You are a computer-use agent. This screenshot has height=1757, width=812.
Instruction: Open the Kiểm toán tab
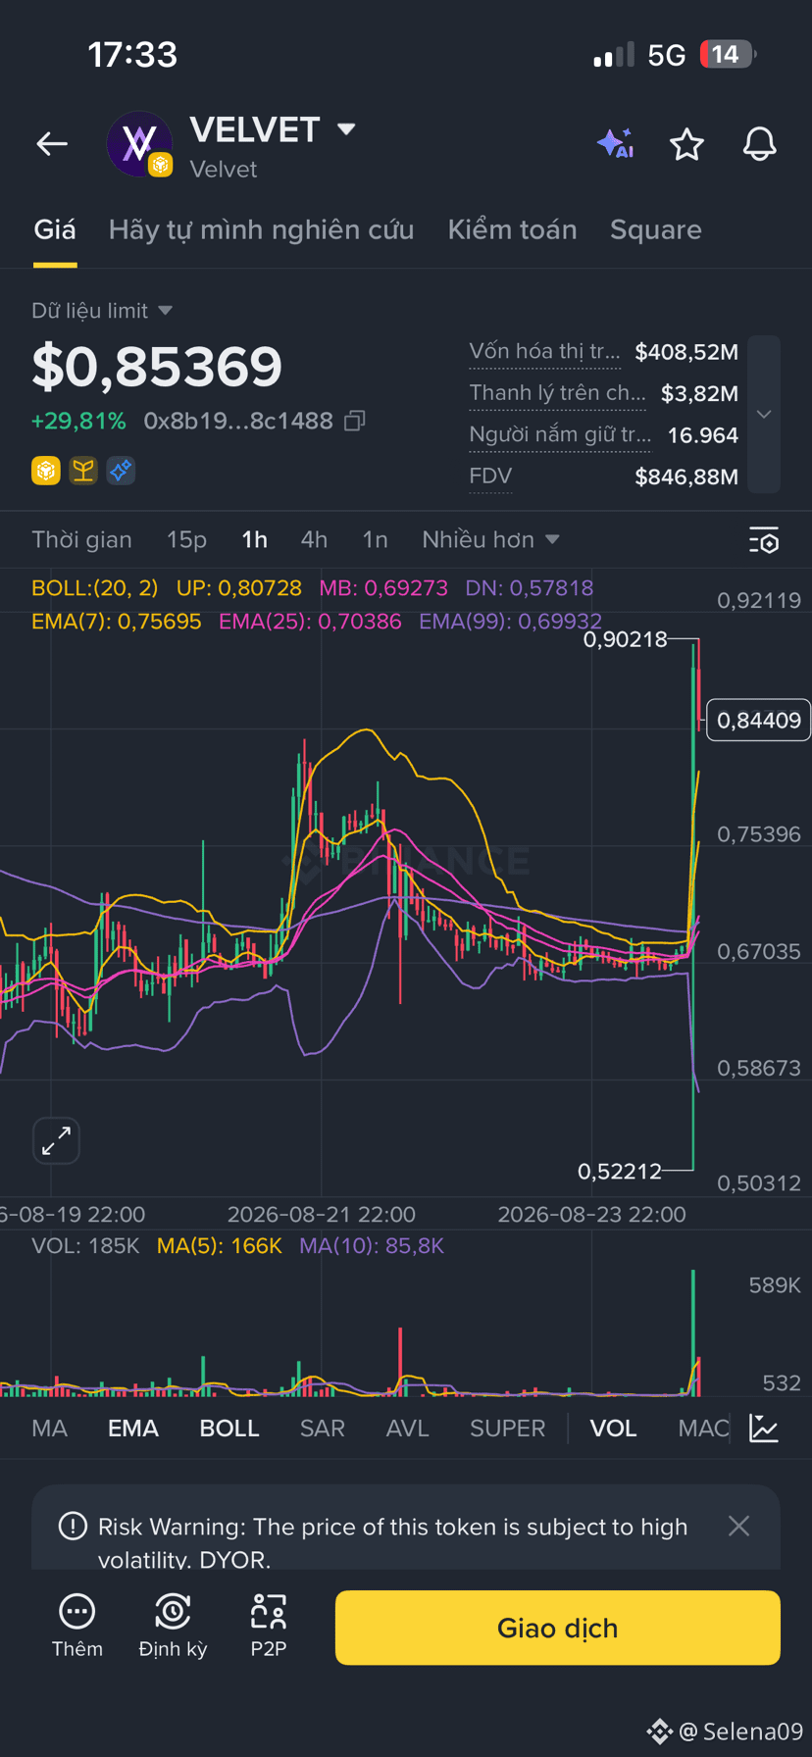tap(512, 229)
